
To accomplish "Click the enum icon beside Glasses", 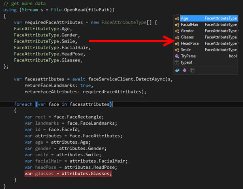I will pos(177,37).
